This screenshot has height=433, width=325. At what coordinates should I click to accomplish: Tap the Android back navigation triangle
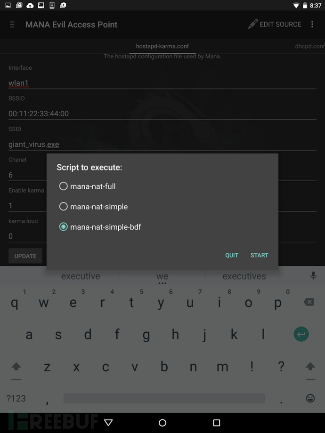click(108, 423)
